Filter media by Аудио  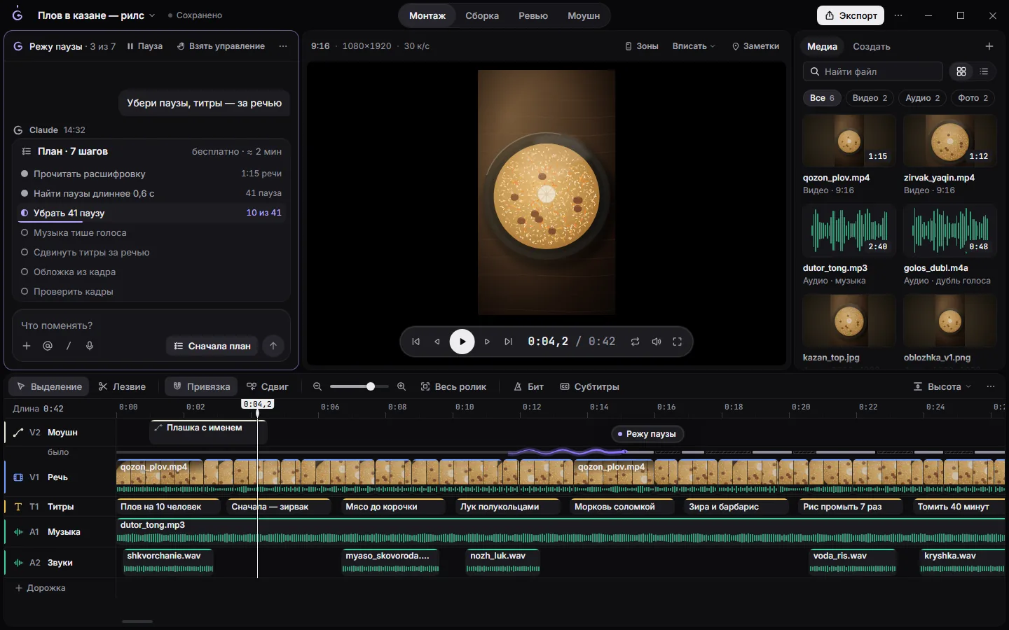pos(922,98)
